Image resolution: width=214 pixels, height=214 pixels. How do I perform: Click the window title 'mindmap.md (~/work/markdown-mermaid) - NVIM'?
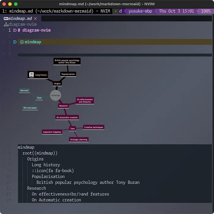pyautogui.click(x=107, y=4)
